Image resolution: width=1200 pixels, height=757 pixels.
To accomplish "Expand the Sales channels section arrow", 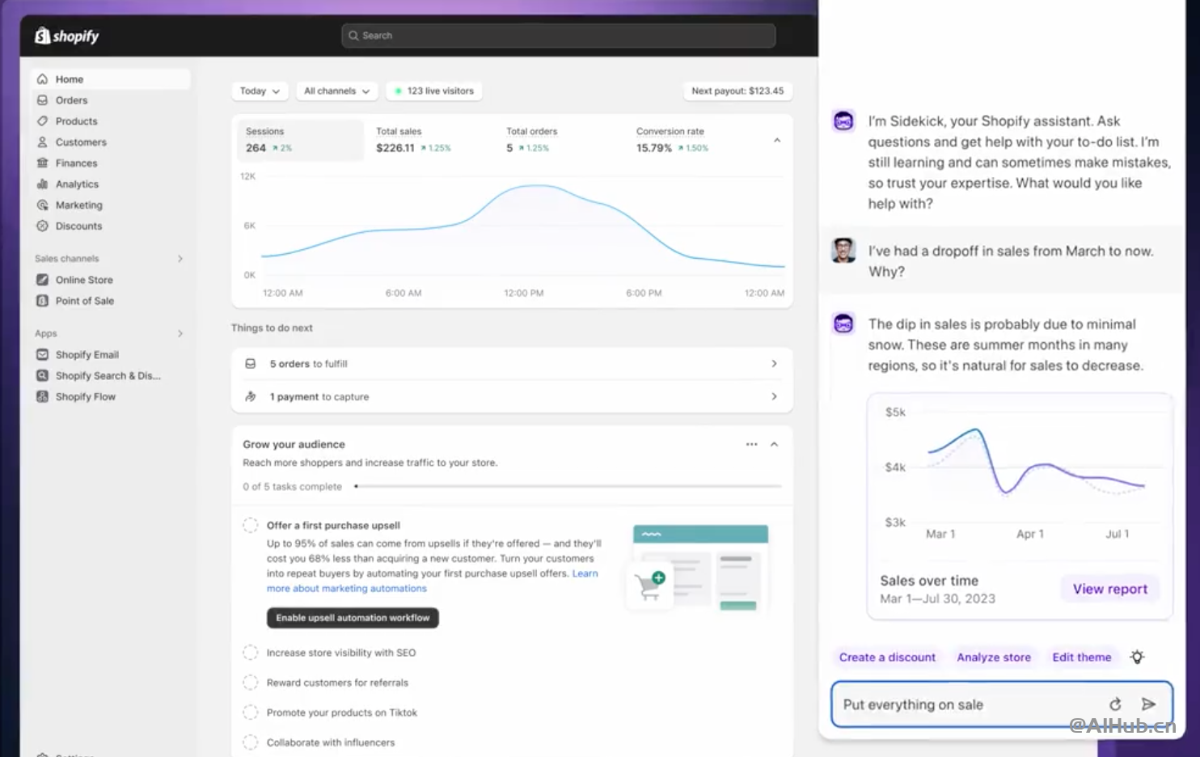I will pyautogui.click(x=180, y=259).
